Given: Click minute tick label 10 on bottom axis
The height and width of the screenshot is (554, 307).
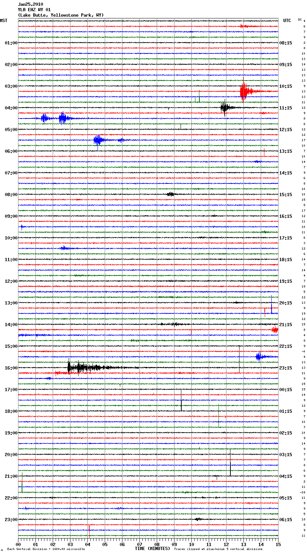Looking at the screenshot, I should tap(191, 544).
